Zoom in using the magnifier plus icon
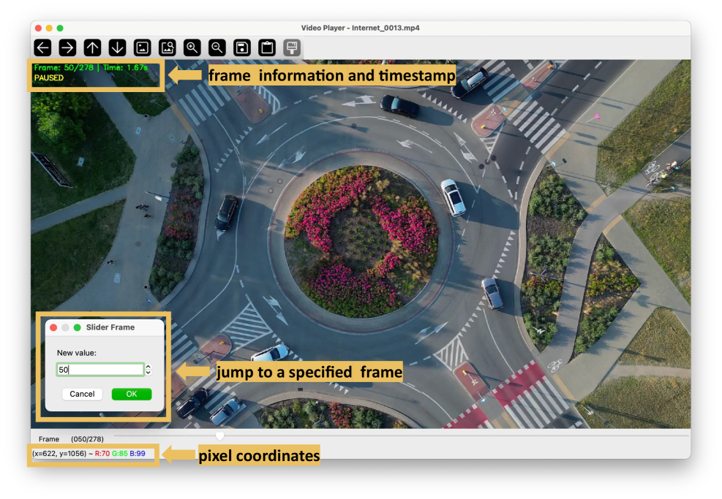The image size is (722, 499). (192, 48)
